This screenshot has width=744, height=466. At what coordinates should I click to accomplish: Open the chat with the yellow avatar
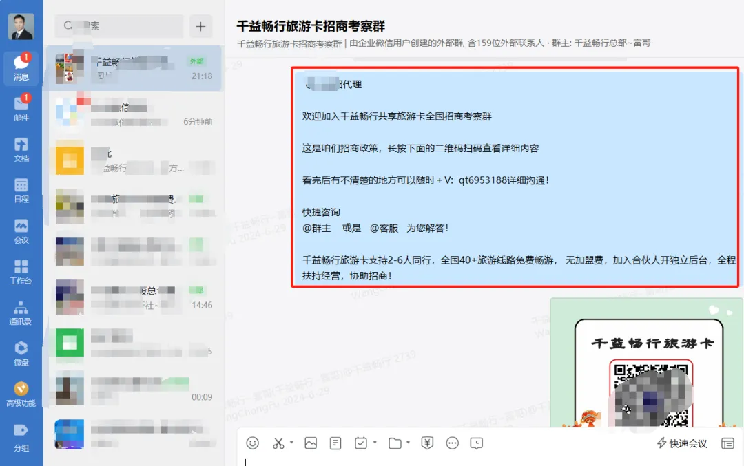134,160
